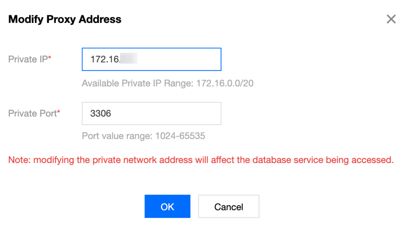
Task: Click the 172.16.0.0/20 range value
Action: tap(225, 83)
